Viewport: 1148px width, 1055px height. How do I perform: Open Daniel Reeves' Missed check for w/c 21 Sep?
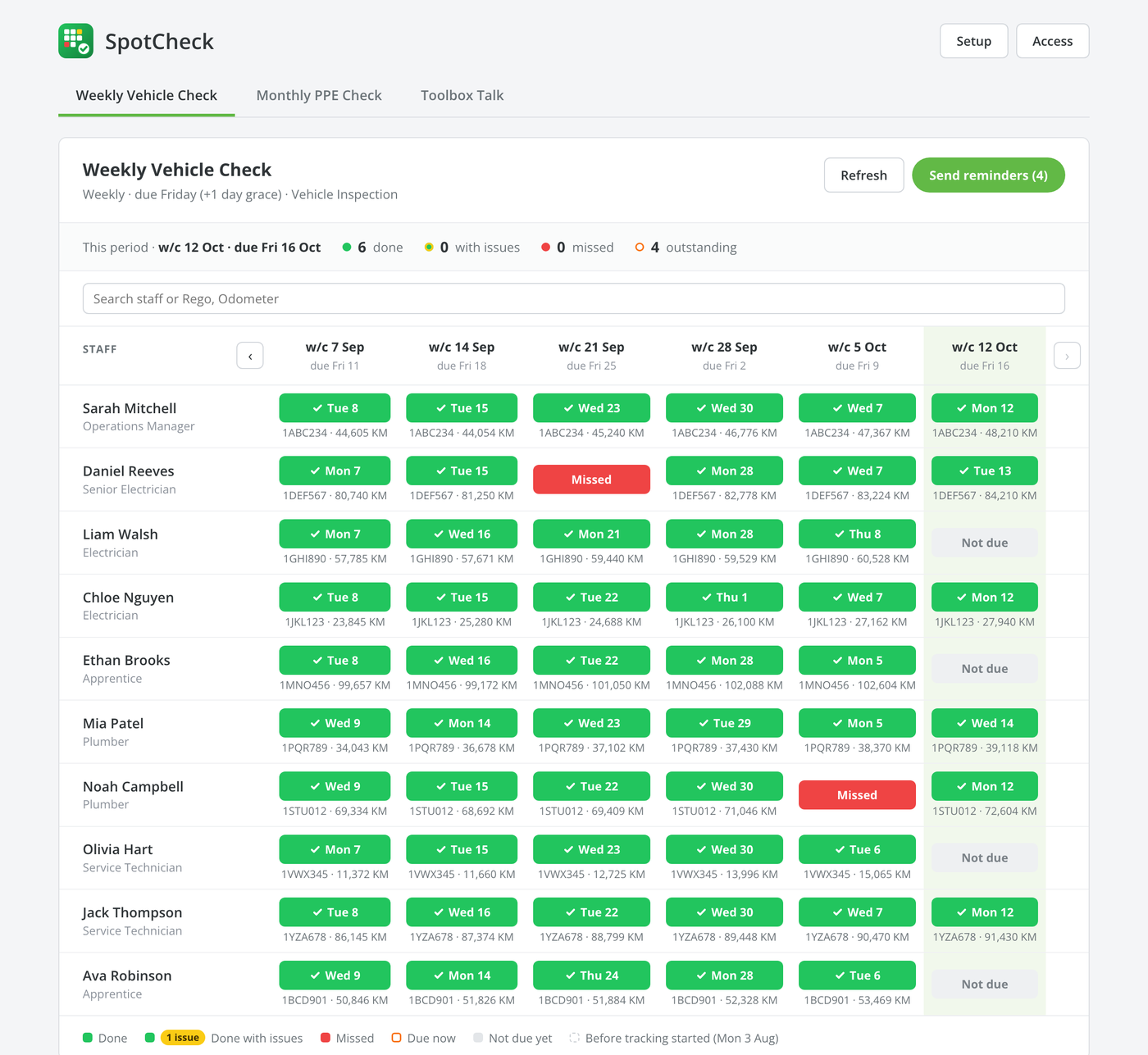(591, 480)
